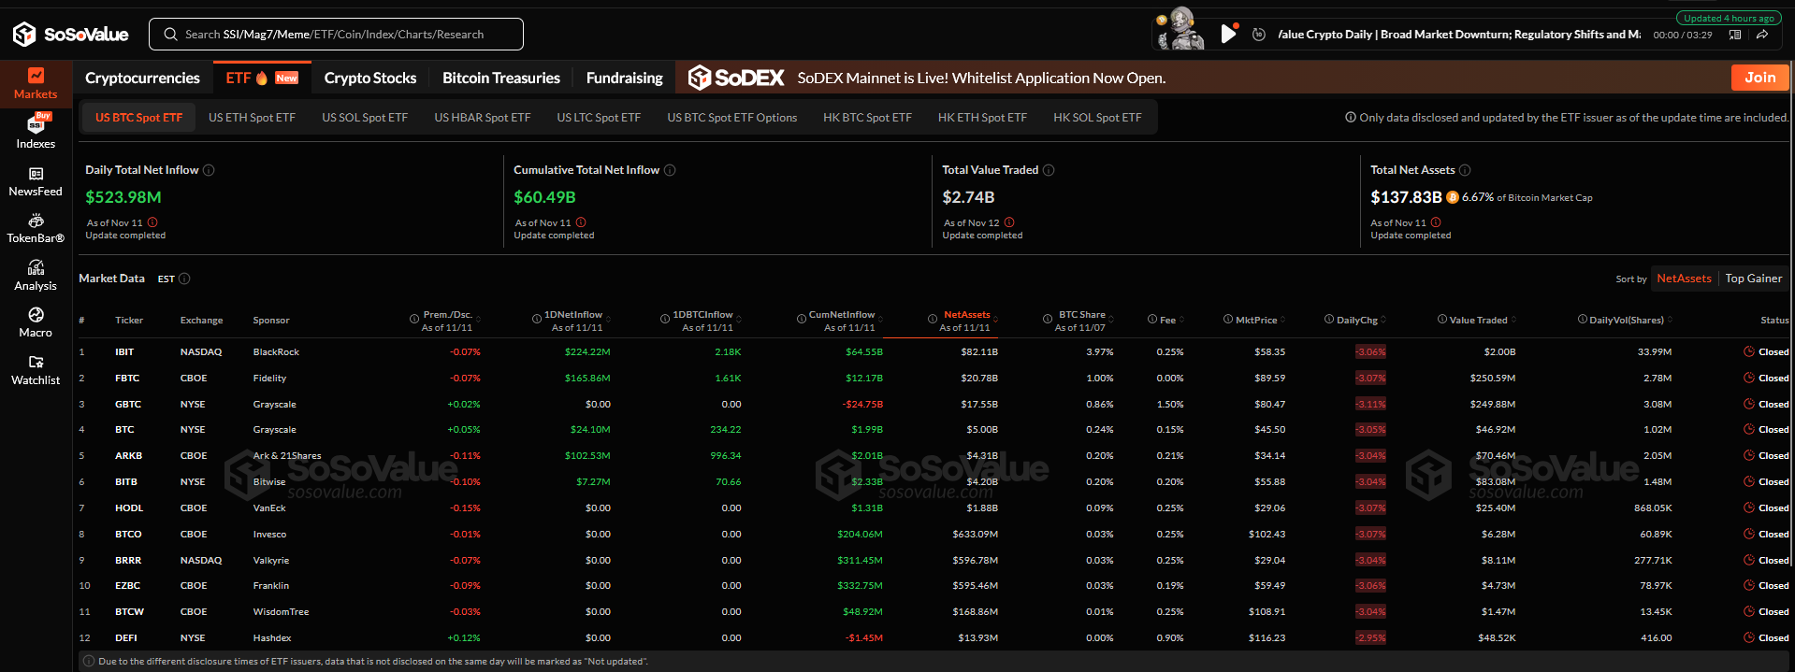Viewport: 1795px width, 672px height.
Task: Play the Crypto Daily audio briefing
Action: pos(1228,35)
